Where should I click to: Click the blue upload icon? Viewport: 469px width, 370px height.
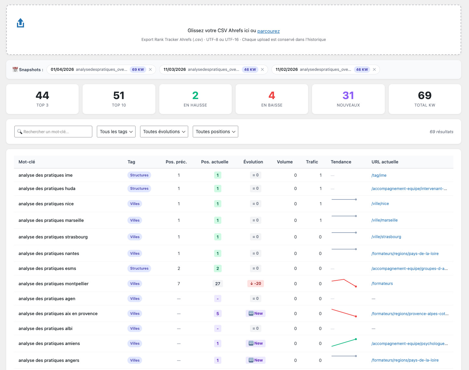click(x=20, y=23)
